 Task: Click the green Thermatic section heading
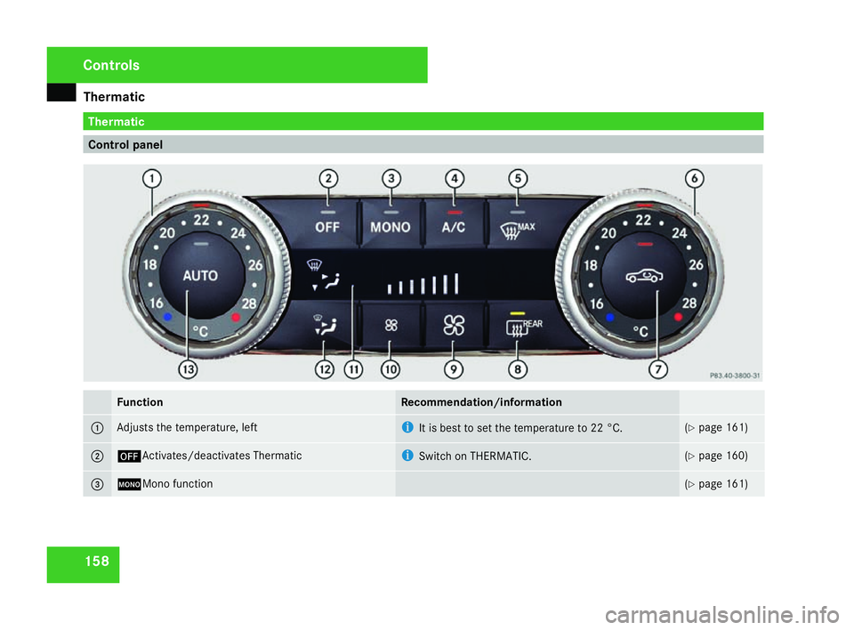423,121
